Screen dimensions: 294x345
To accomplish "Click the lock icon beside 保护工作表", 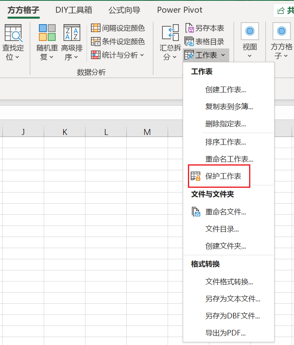I will pos(195,176).
